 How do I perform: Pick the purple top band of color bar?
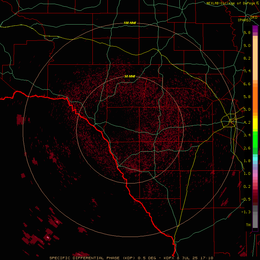pos(255,29)
